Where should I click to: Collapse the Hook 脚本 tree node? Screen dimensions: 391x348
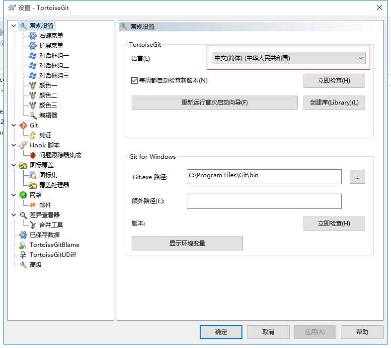(x=14, y=145)
